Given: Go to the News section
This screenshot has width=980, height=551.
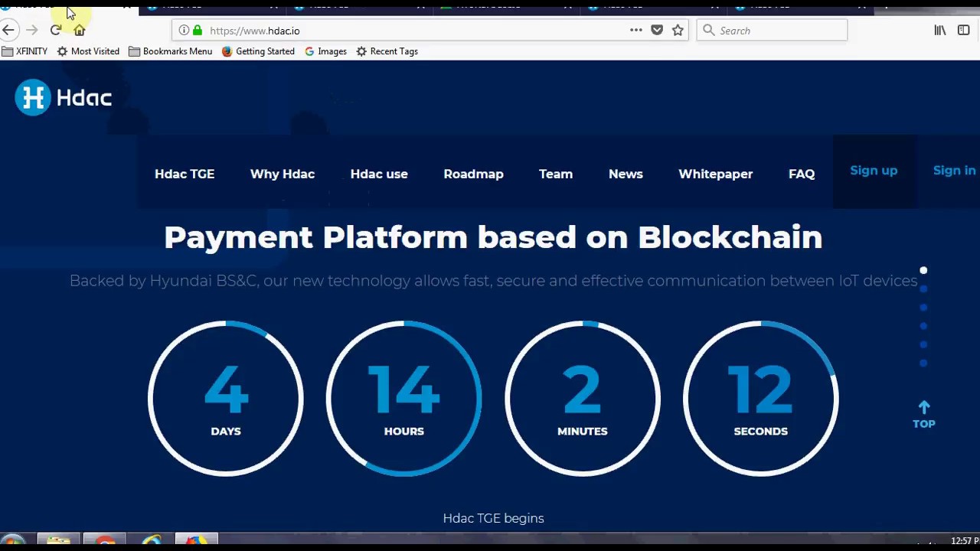Looking at the screenshot, I should tap(626, 174).
